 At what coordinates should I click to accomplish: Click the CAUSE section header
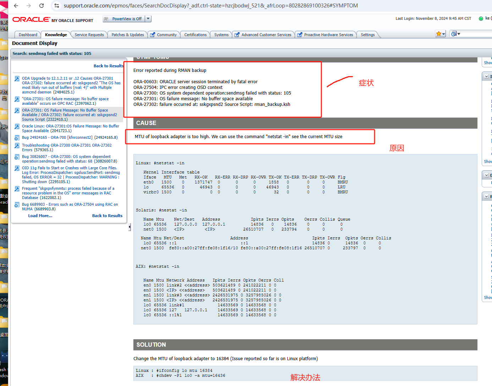coord(305,123)
